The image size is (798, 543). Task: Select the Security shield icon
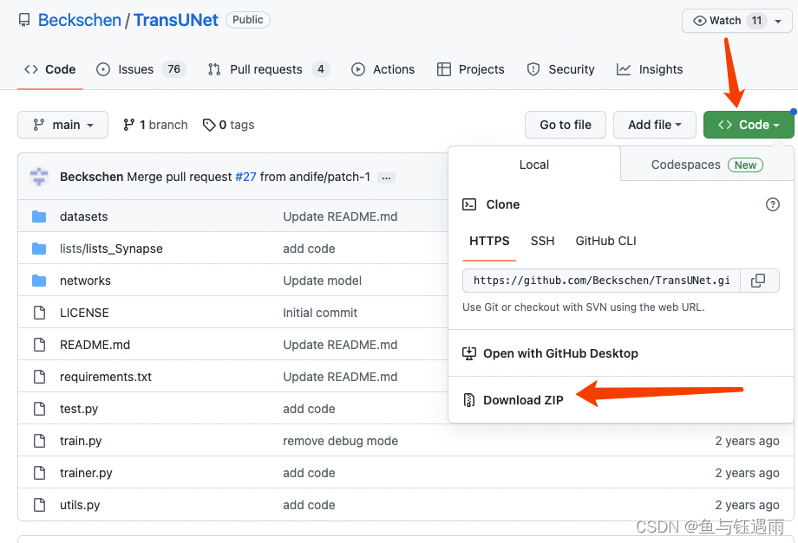pyautogui.click(x=532, y=69)
